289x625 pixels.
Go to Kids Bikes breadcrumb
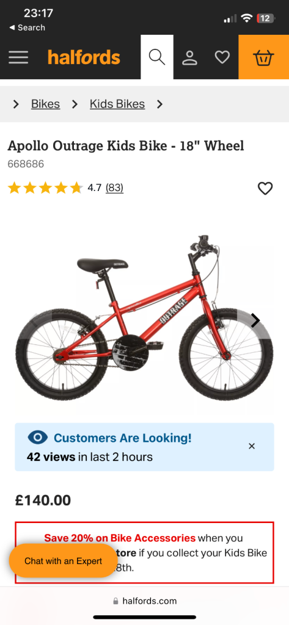pyautogui.click(x=117, y=104)
